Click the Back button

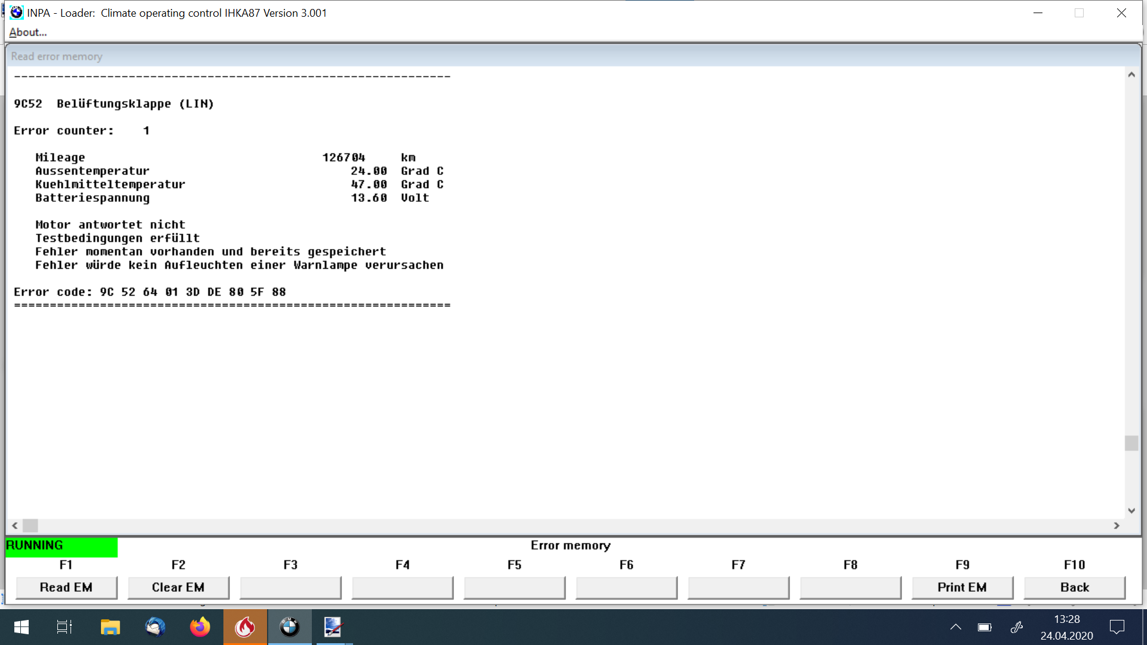point(1075,588)
